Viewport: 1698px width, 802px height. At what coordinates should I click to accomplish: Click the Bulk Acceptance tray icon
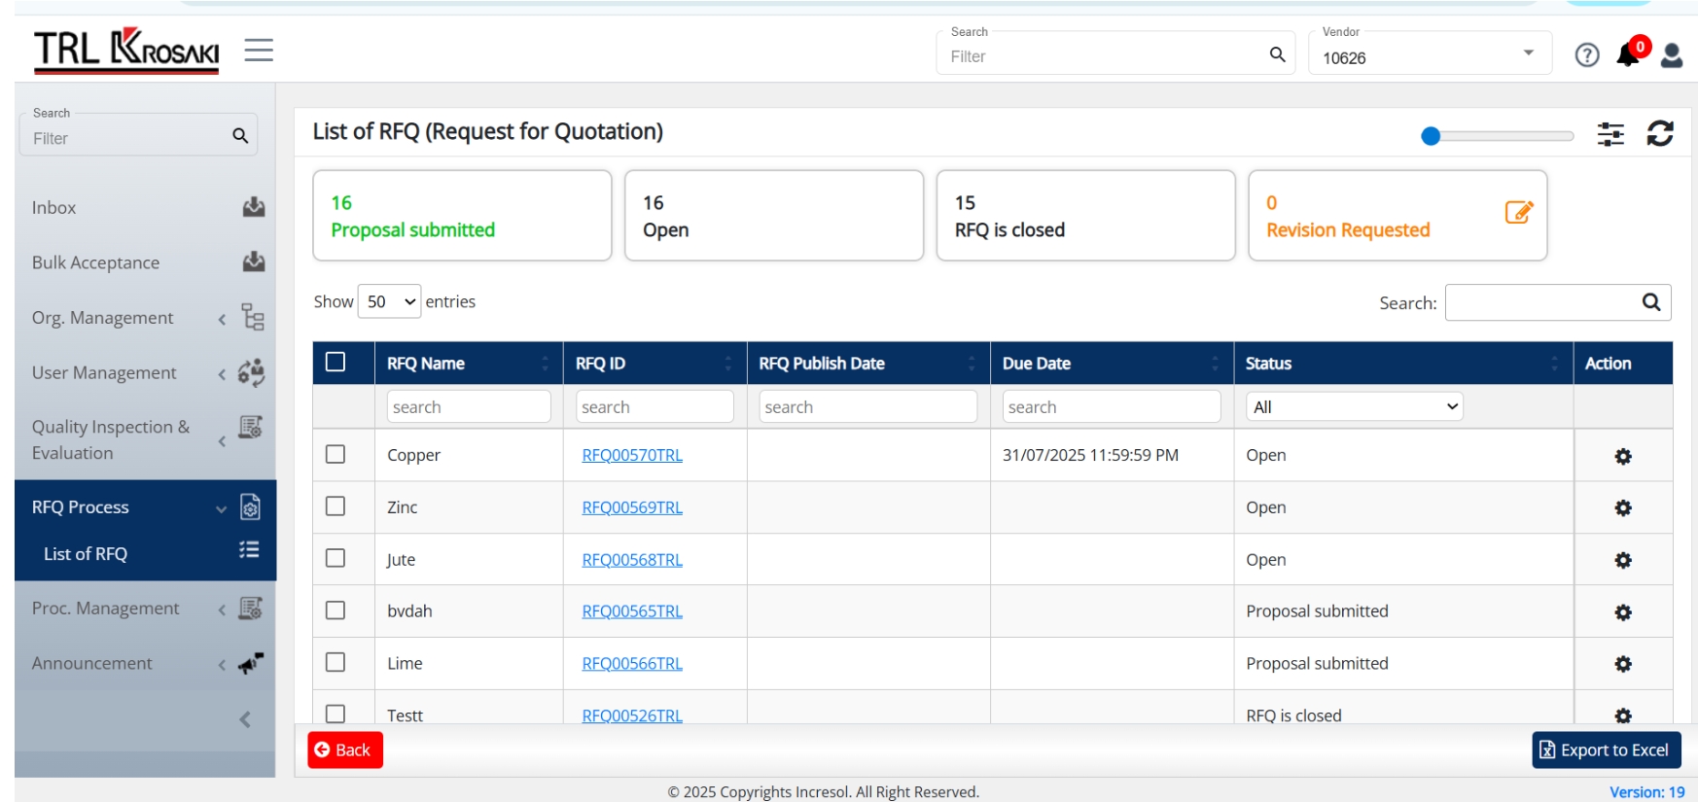[254, 262]
